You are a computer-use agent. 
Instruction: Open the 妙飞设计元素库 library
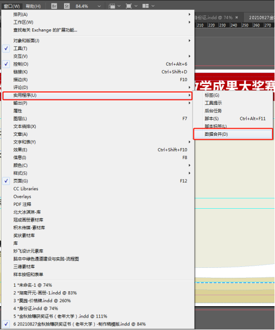click(x=98, y=251)
